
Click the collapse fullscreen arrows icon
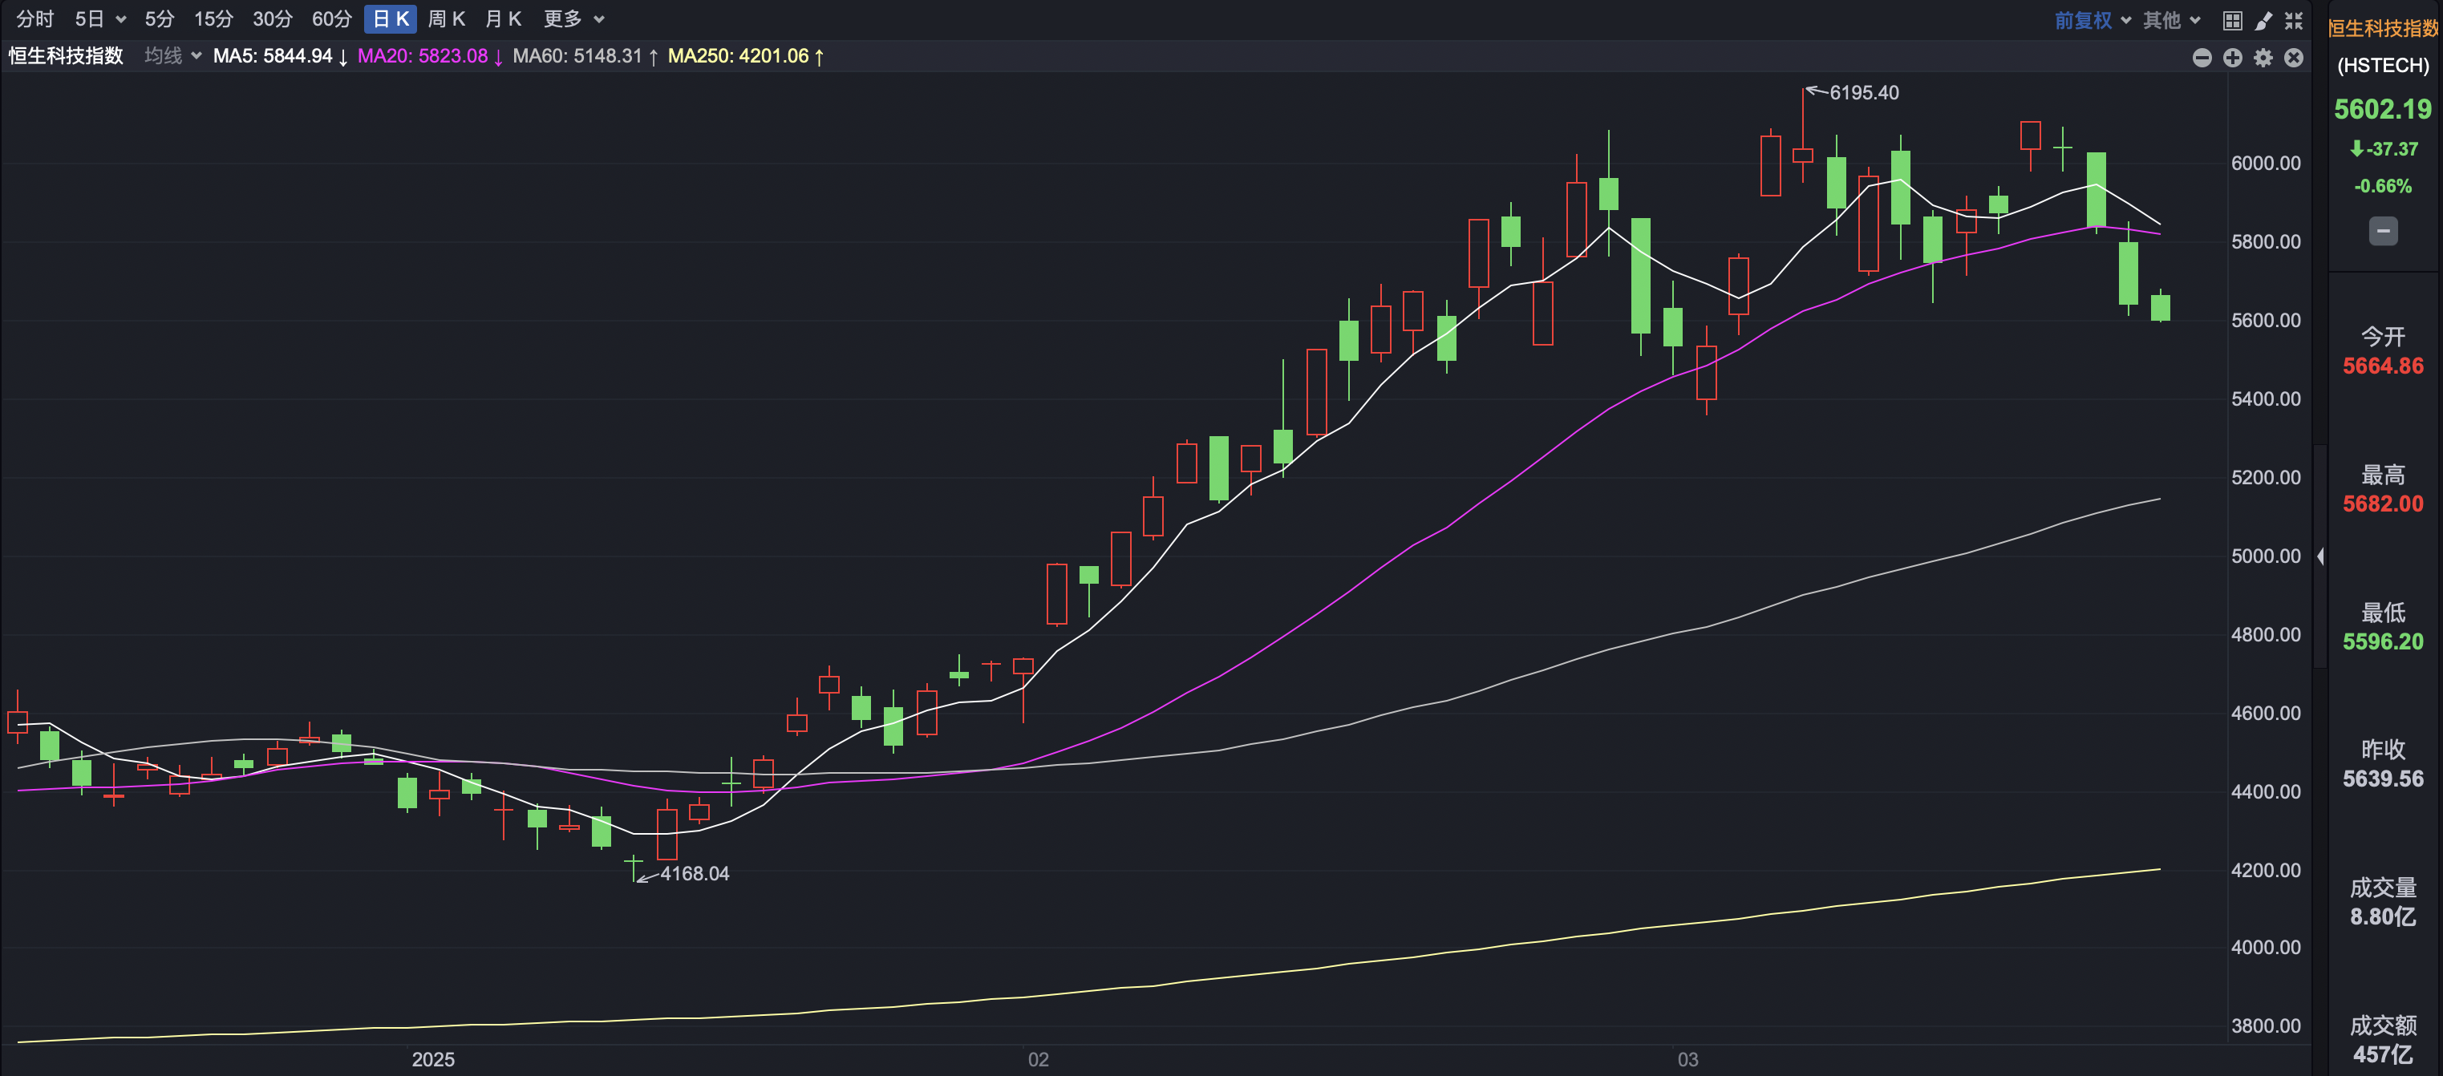(2294, 20)
